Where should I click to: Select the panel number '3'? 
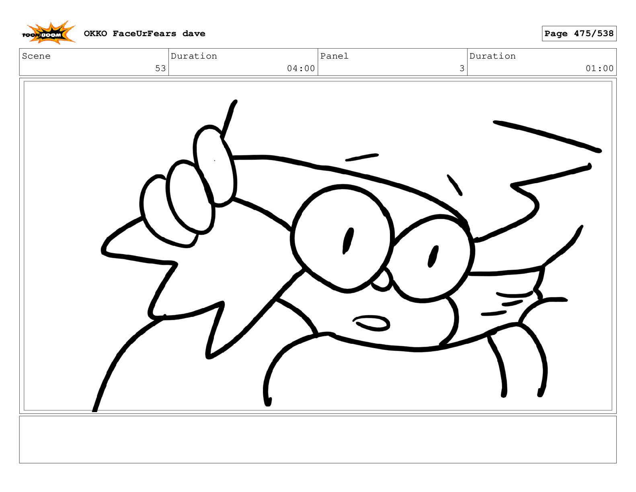[x=462, y=69]
